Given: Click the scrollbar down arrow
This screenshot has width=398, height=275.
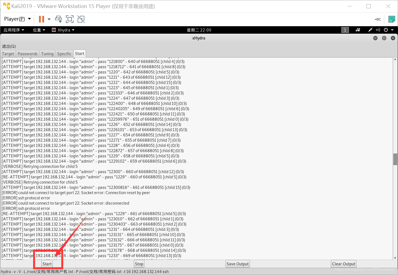Looking at the screenshot, I should (395, 258).
